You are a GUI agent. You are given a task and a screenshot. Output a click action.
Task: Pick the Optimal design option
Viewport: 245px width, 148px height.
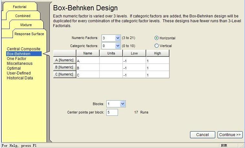coord(14,68)
